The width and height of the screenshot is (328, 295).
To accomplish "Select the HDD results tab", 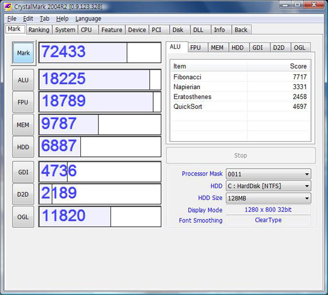I will click(238, 48).
